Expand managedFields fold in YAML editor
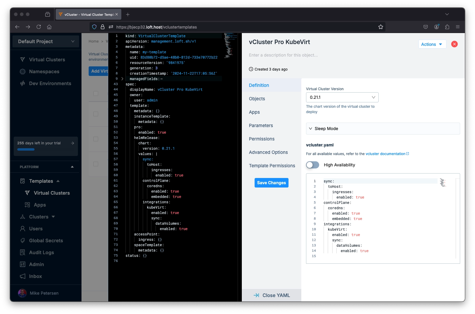The image size is (475, 314). [x=122, y=79]
